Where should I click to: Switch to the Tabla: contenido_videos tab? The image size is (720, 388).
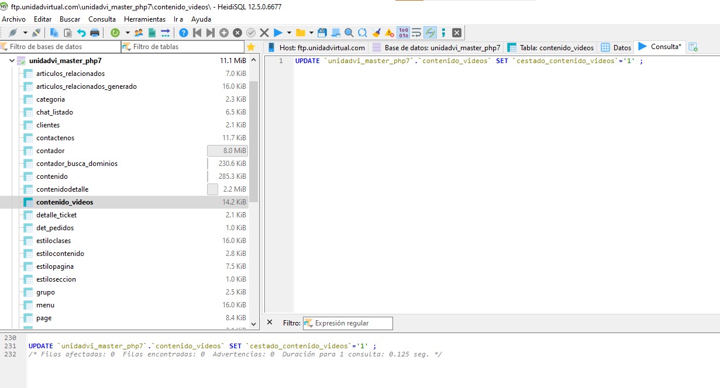point(551,47)
